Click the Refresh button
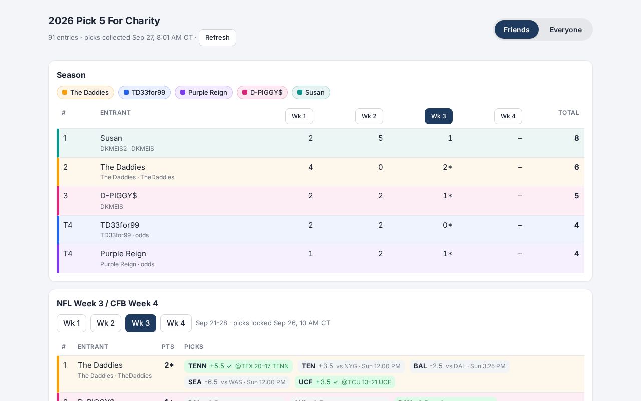 pos(217,38)
